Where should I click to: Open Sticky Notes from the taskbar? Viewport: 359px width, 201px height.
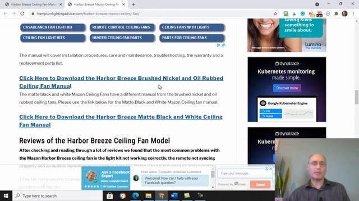pyautogui.click(x=187, y=196)
